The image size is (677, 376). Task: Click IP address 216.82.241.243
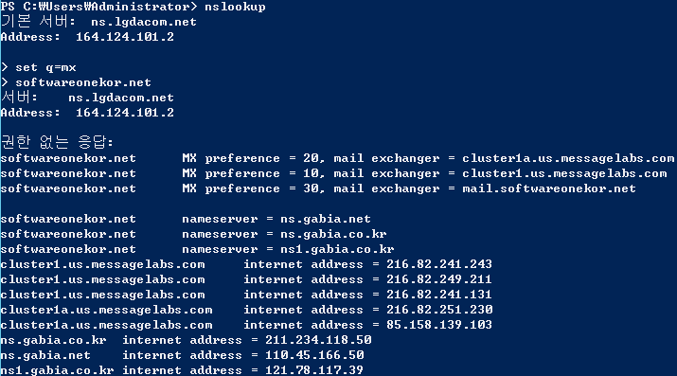coord(439,264)
